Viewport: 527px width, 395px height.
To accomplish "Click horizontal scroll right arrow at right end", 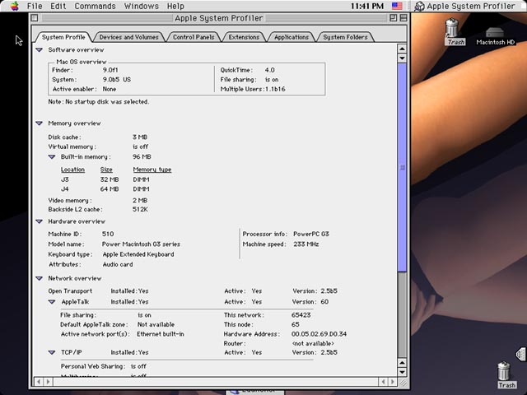I will point(392,382).
